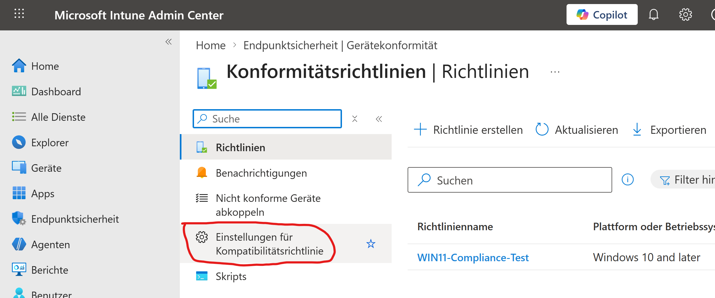Open Berichte in the sidebar

(x=49, y=270)
